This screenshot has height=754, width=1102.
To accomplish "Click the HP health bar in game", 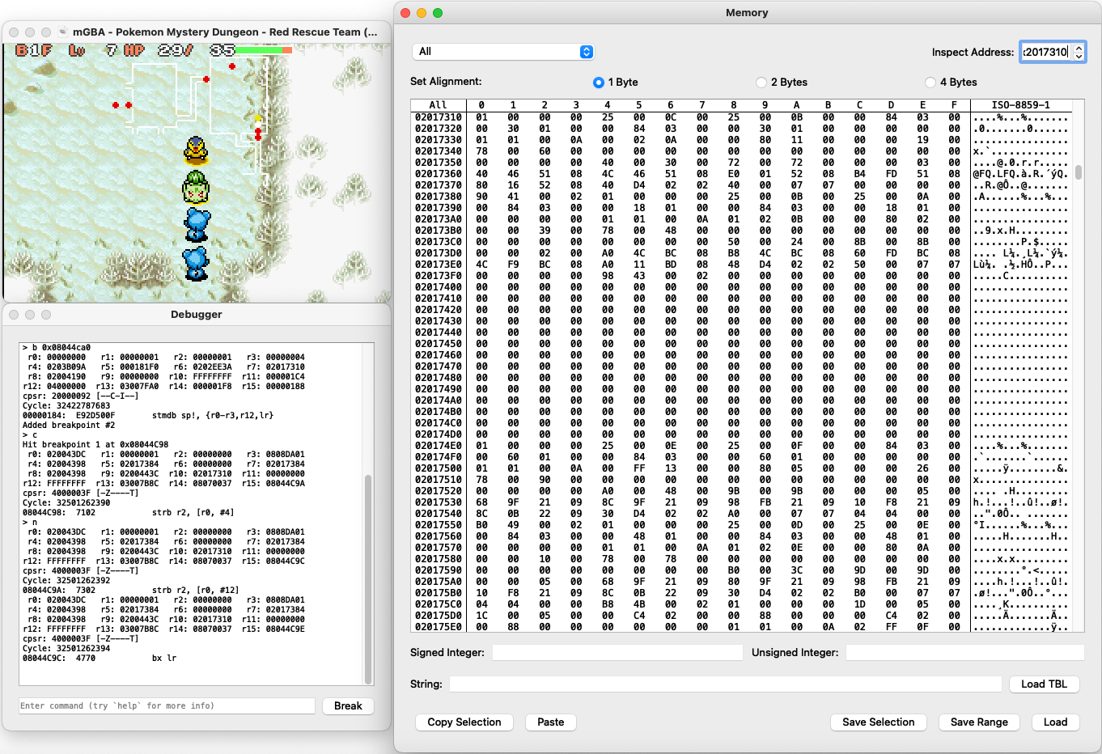I will tap(264, 50).
